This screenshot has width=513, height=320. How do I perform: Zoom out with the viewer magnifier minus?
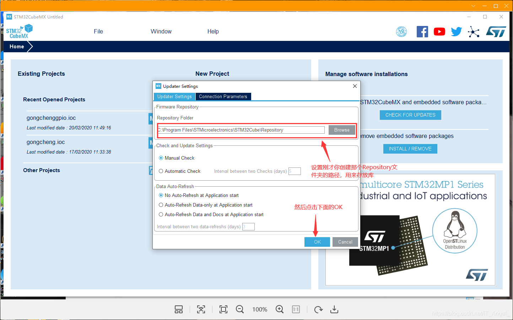(240, 309)
